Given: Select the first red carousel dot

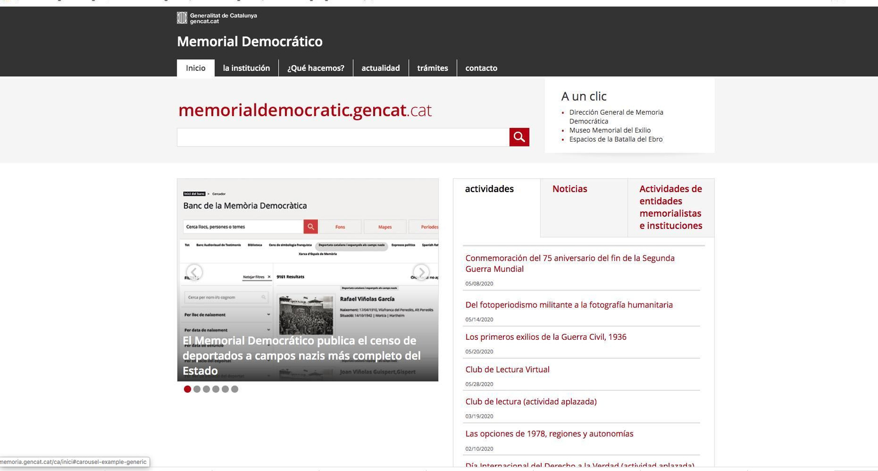Looking at the screenshot, I should click(188, 389).
